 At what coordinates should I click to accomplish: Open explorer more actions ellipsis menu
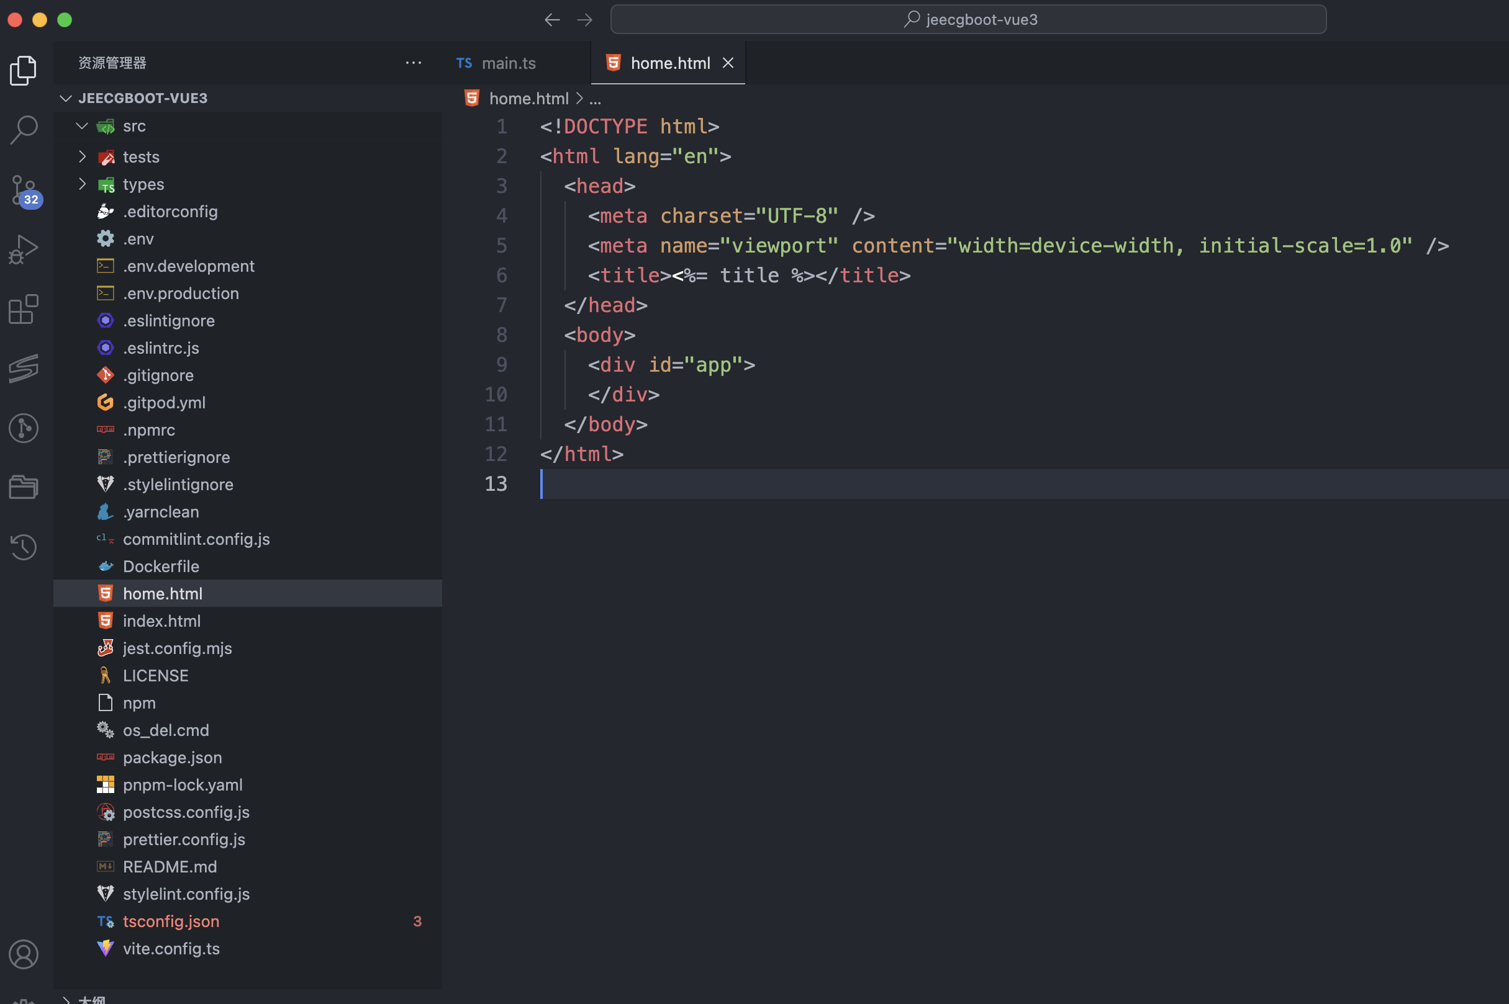pos(414,63)
